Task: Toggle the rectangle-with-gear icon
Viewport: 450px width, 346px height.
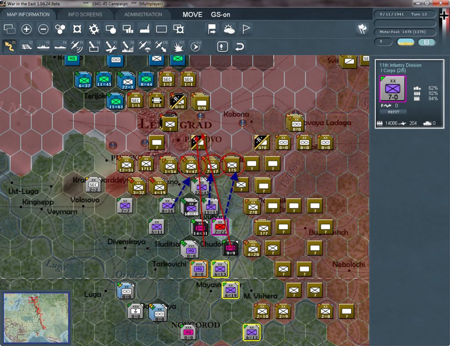Action: click(x=178, y=29)
